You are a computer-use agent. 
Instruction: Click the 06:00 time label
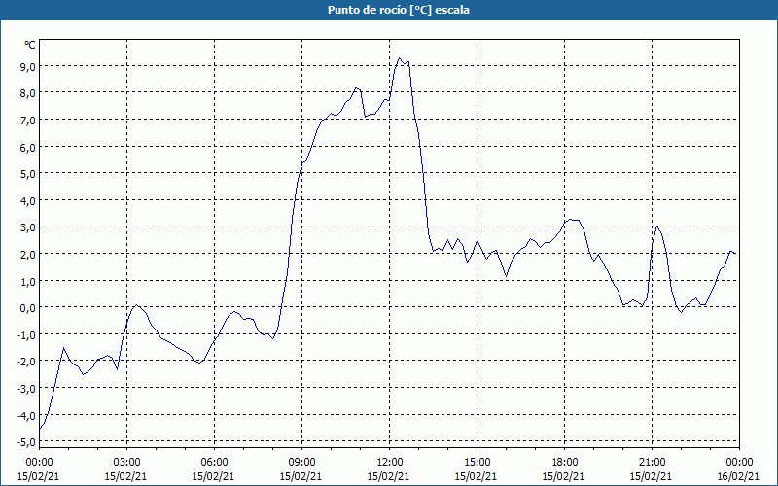[x=214, y=463]
